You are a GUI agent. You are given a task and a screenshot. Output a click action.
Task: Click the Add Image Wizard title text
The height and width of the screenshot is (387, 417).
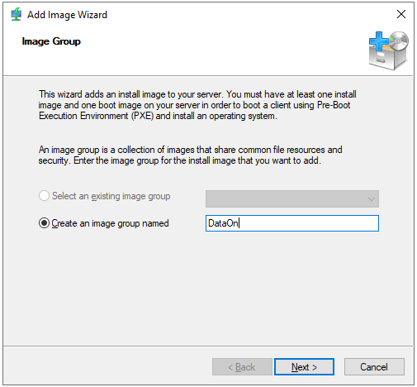coord(67,15)
